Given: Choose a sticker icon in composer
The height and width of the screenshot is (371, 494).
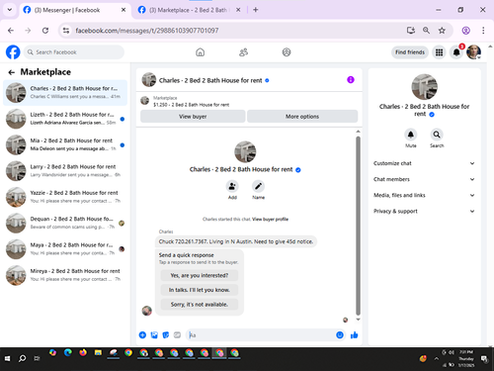Looking at the screenshot, I should click(166, 335).
